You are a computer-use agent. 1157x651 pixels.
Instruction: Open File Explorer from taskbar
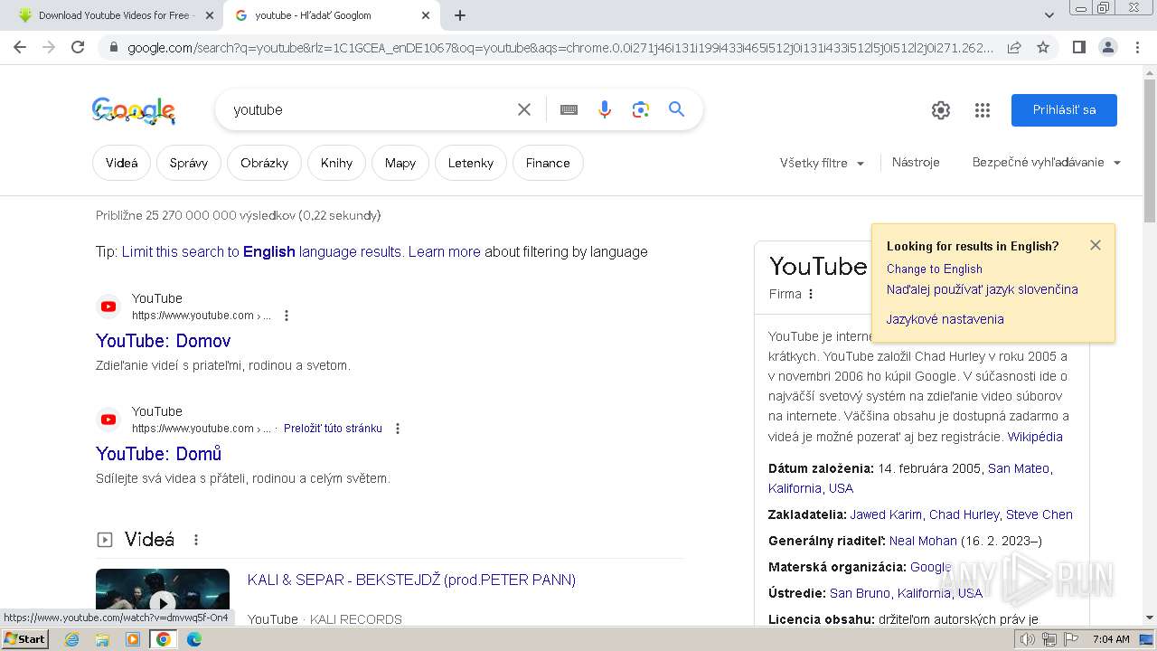[102, 639]
